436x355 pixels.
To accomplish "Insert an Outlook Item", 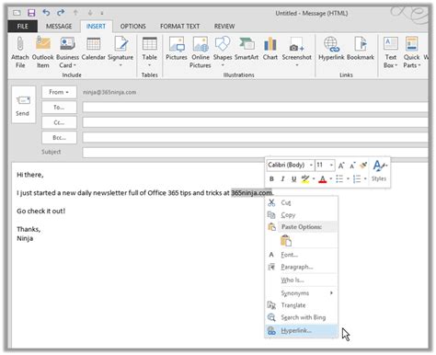I will 42,52.
